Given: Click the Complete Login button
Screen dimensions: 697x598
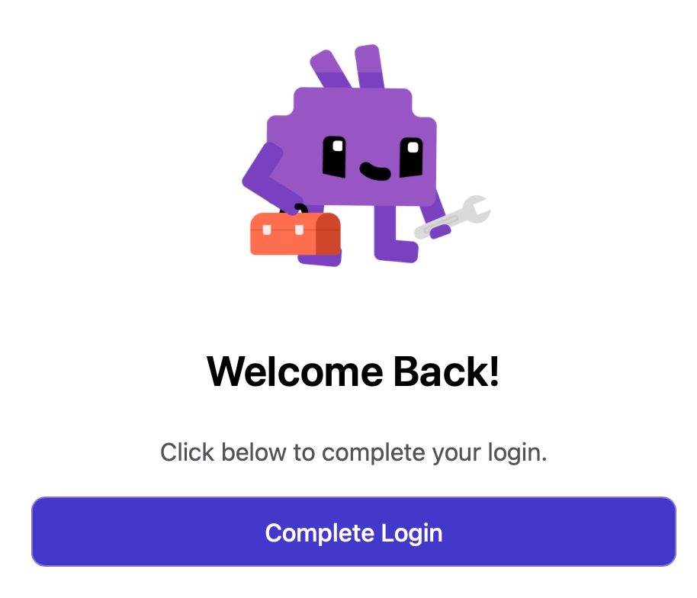Looking at the screenshot, I should (x=353, y=532).
